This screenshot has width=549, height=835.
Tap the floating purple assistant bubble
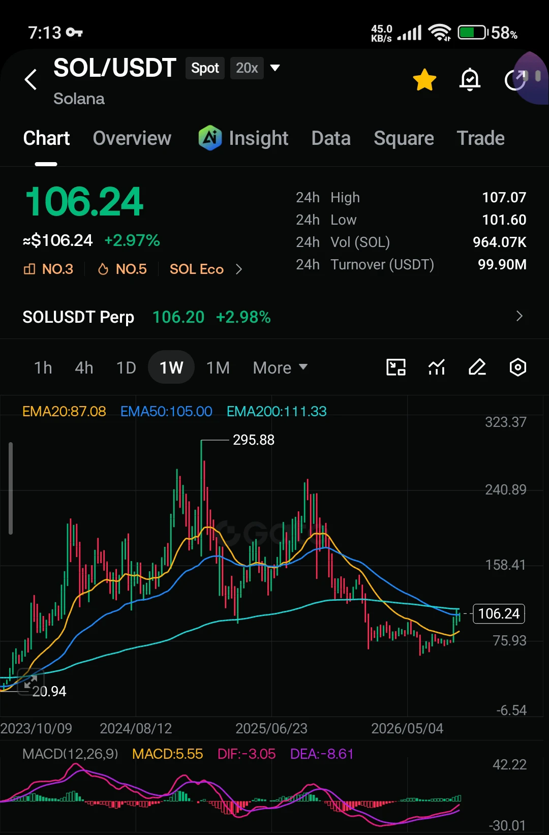coord(530,78)
